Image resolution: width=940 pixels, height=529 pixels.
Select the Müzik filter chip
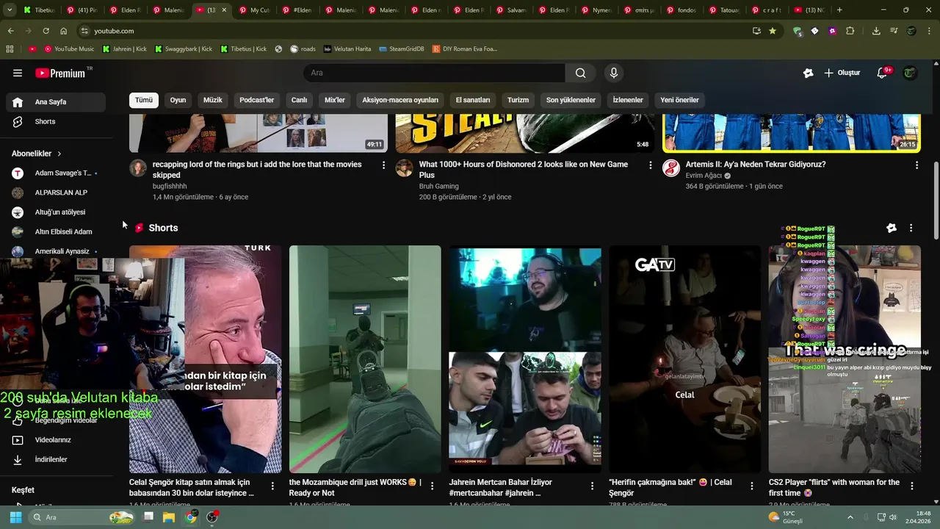212,100
